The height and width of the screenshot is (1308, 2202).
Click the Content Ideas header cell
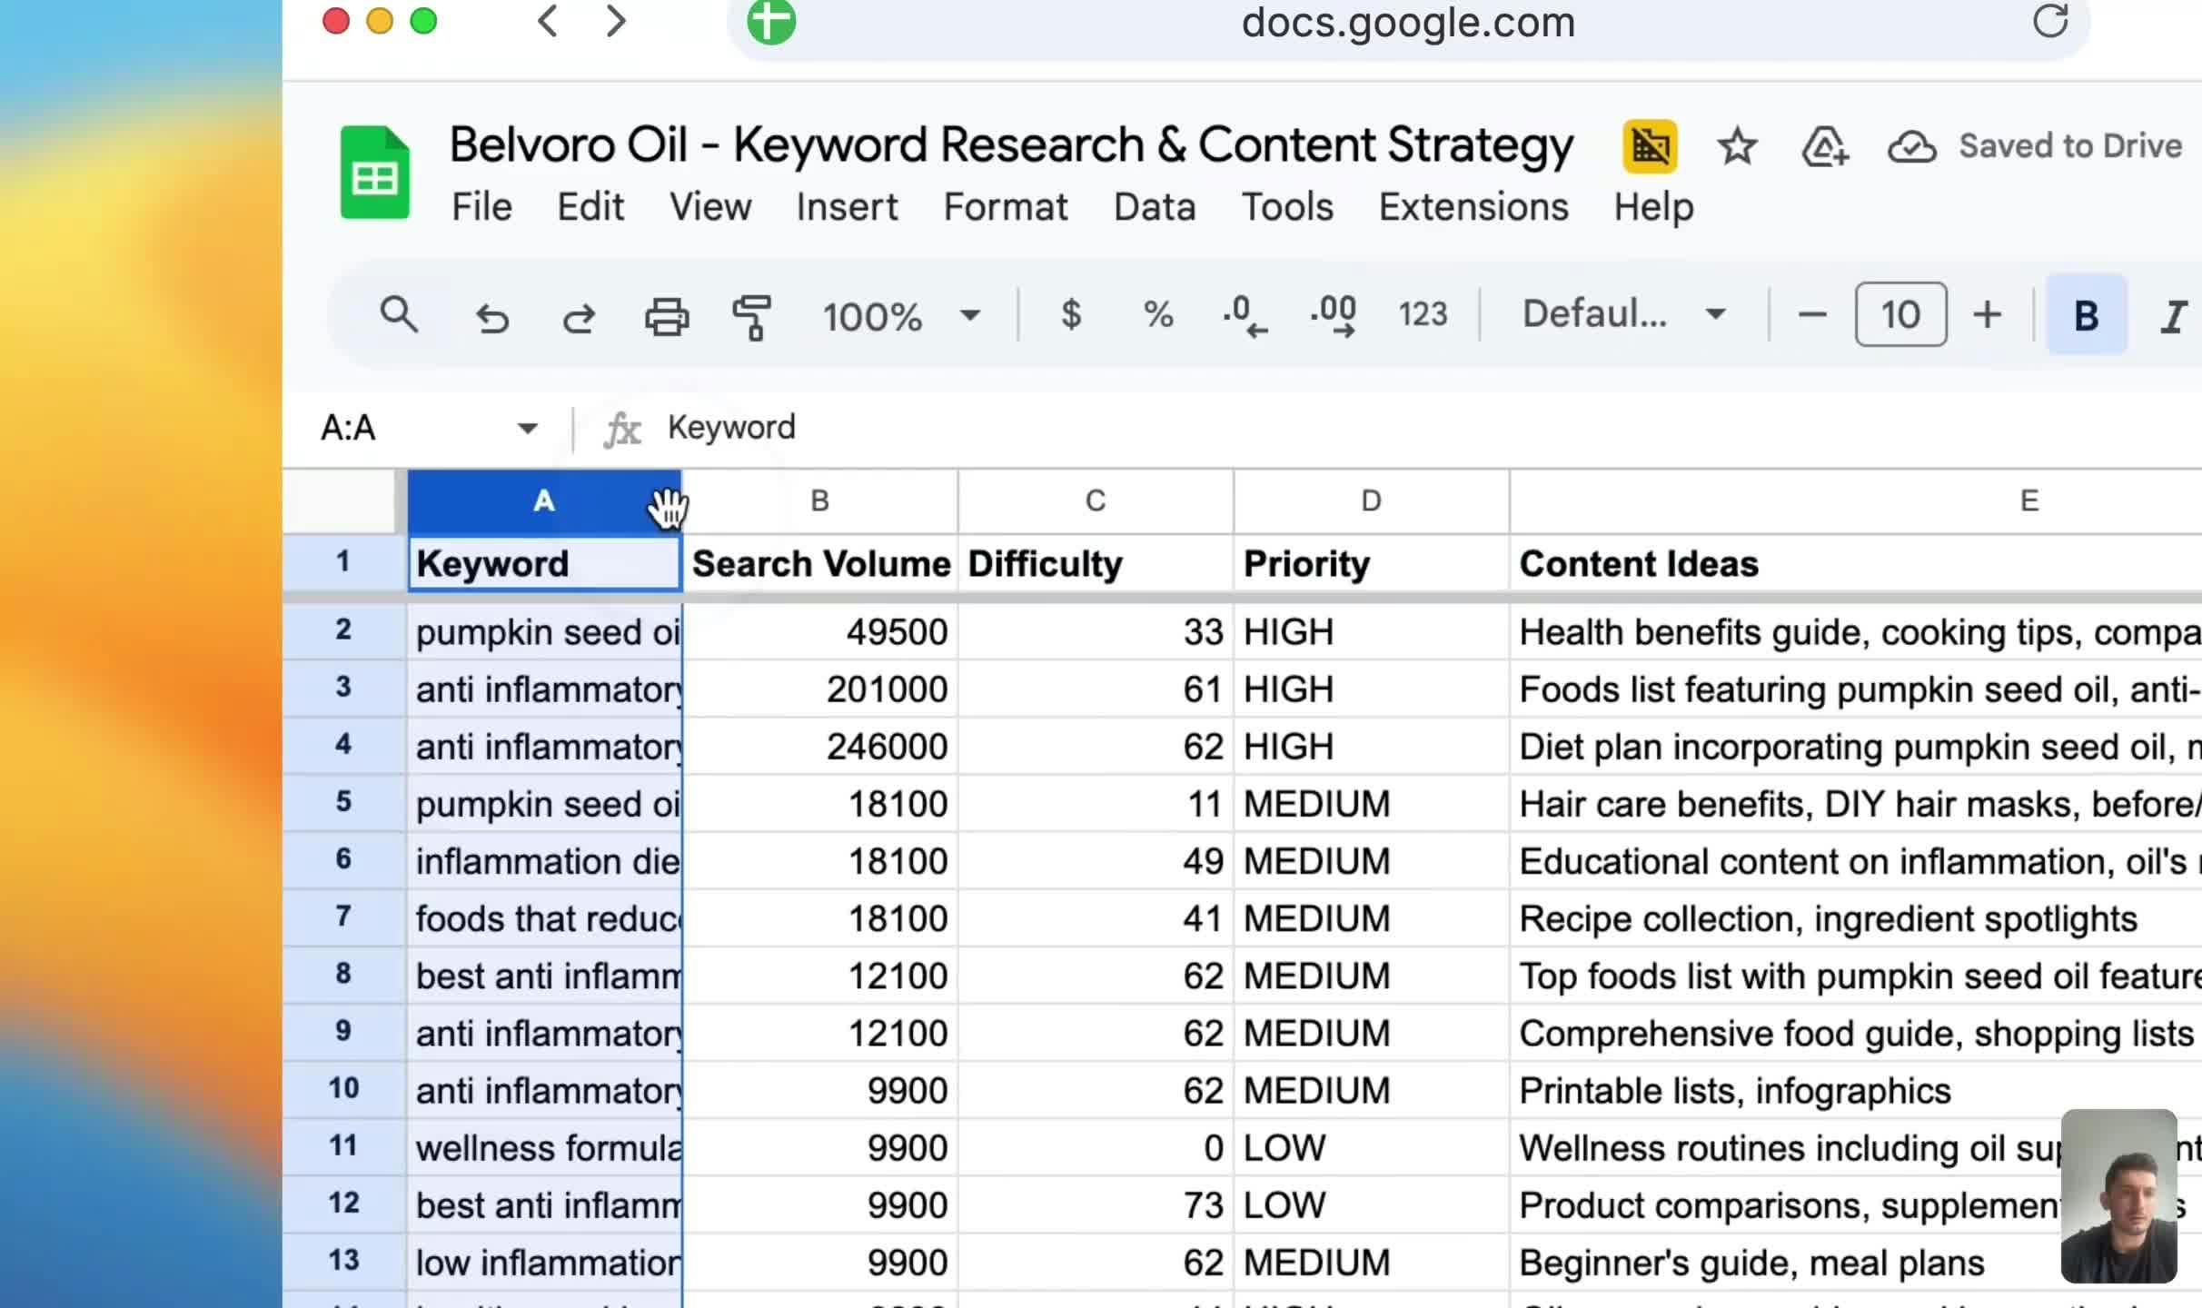point(1856,564)
